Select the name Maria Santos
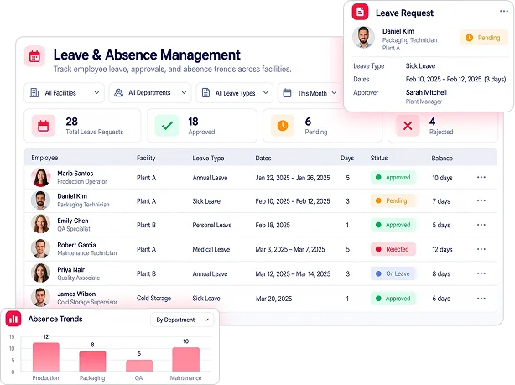Viewport: 515px width, 385px height. tap(75, 174)
